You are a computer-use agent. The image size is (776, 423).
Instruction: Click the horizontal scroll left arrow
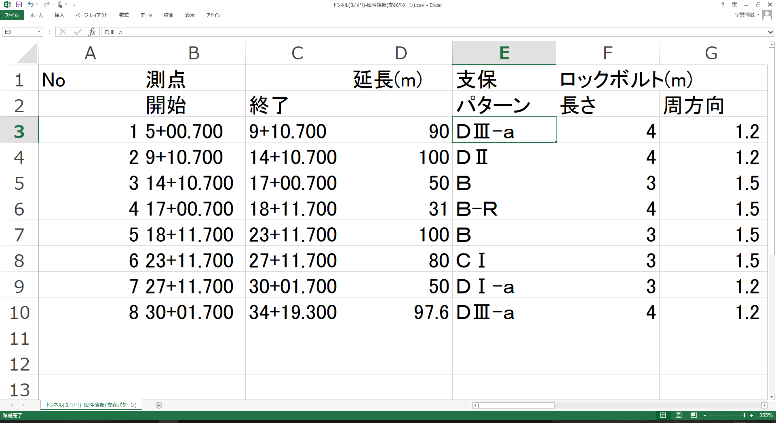[x=476, y=405]
